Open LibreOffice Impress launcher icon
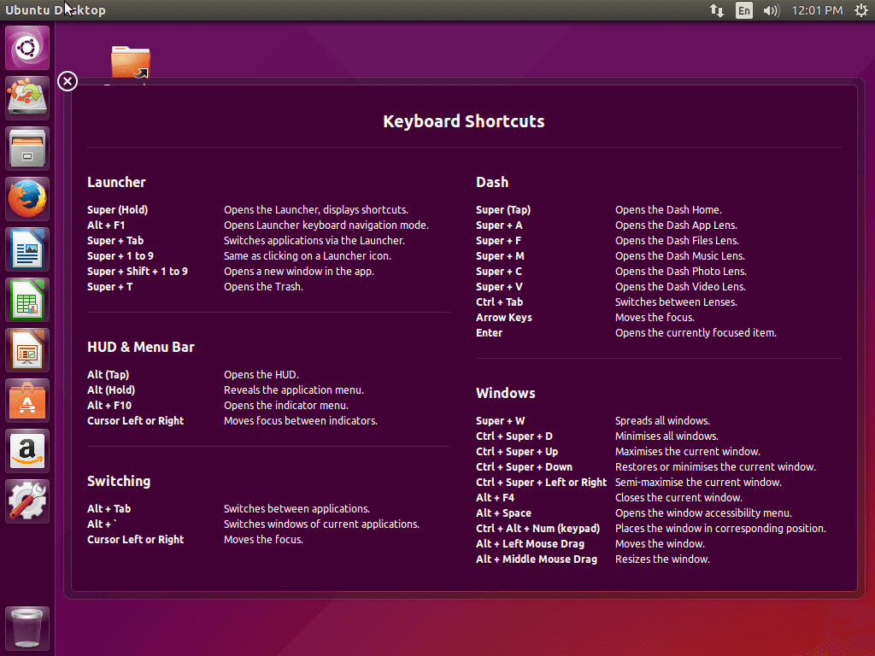 (x=27, y=350)
